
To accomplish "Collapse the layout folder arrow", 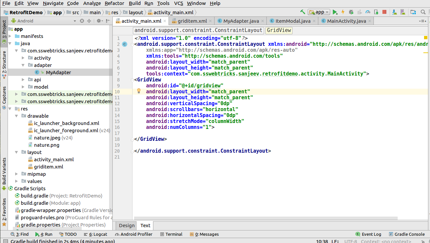I will click(x=17, y=152).
